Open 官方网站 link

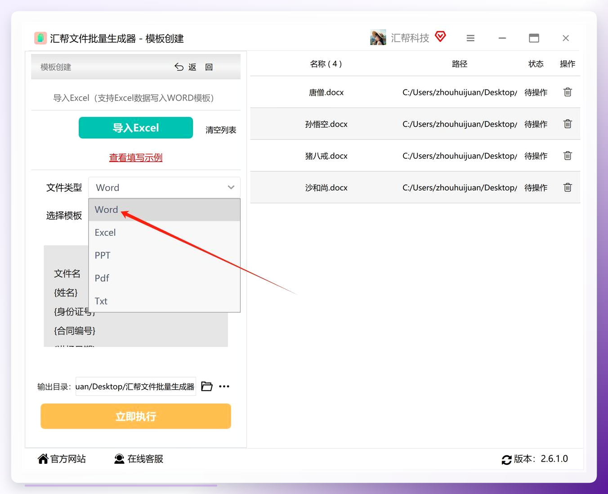click(x=68, y=459)
